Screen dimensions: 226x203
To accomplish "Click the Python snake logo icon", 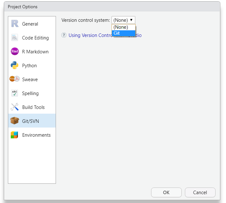I will click(x=15, y=66).
